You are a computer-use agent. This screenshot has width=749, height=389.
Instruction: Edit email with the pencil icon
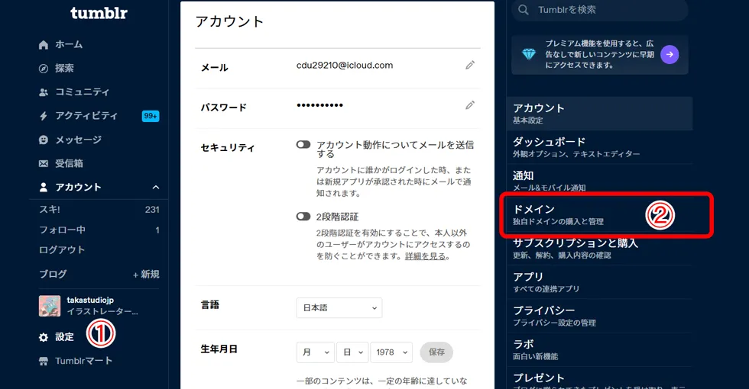pos(470,66)
